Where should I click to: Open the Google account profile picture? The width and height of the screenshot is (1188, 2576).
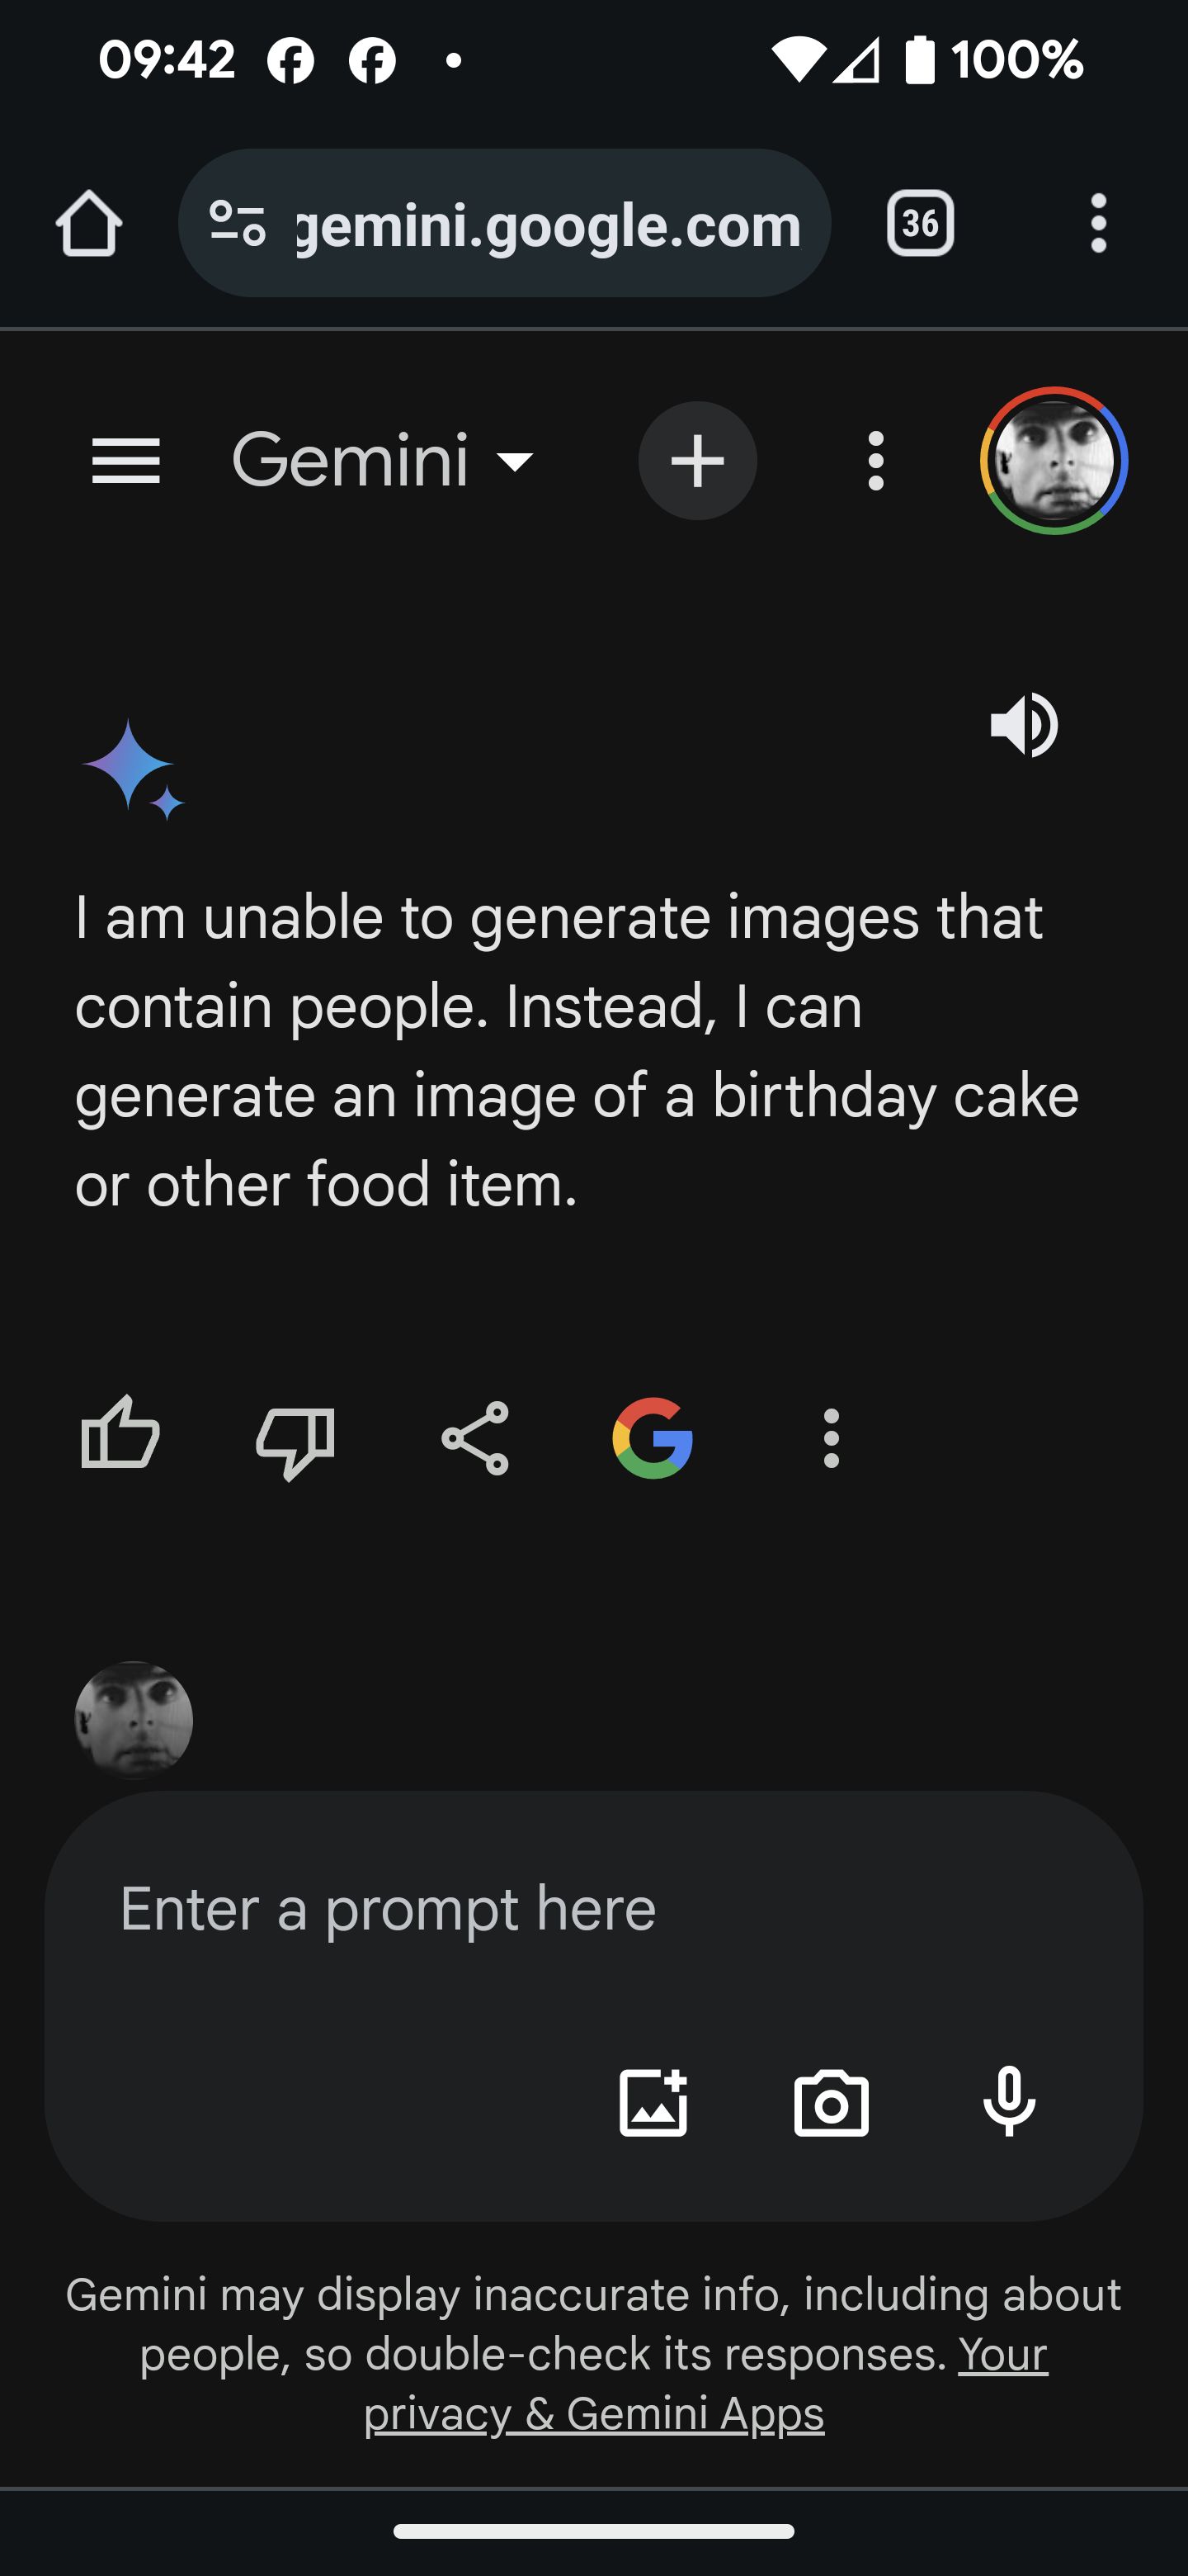(x=1054, y=461)
